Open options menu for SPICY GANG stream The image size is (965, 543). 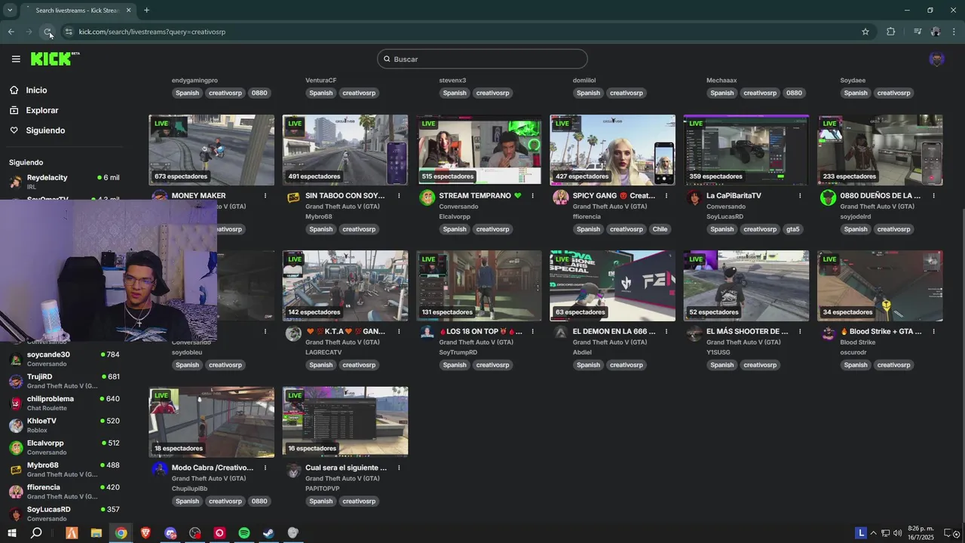(x=666, y=196)
